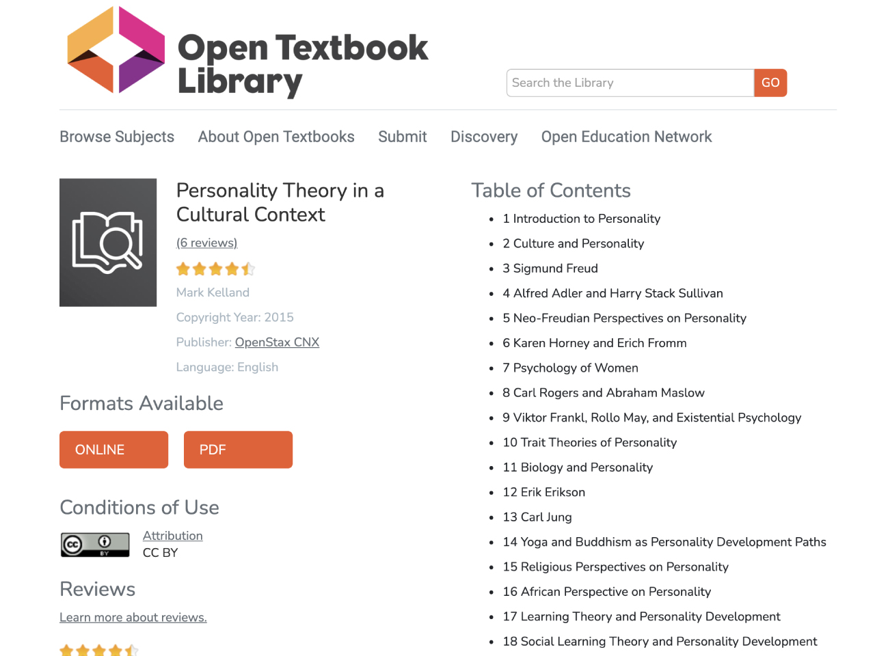Click the Reviews heading

pyautogui.click(x=98, y=589)
